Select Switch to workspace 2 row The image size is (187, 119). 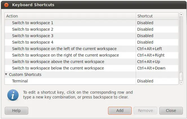point(32,29)
